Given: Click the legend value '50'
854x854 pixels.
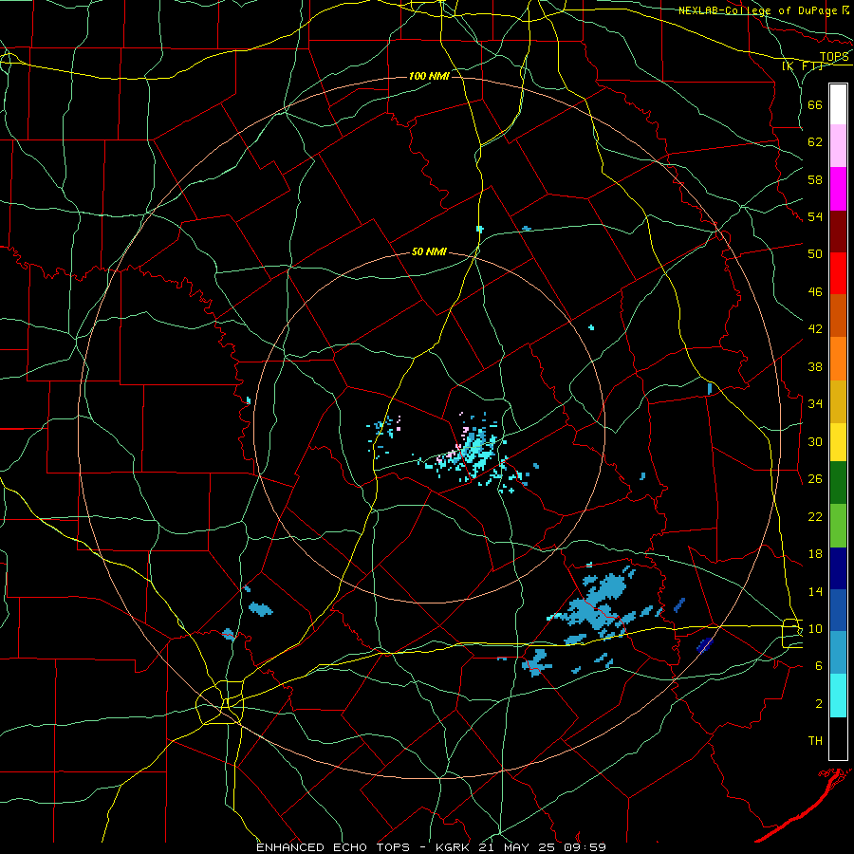Looking at the screenshot, I should [x=815, y=254].
